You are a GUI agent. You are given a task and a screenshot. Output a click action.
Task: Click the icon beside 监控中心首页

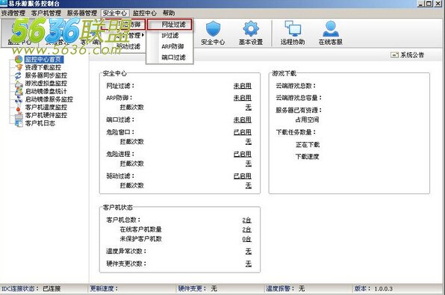[x=19, y=59]
